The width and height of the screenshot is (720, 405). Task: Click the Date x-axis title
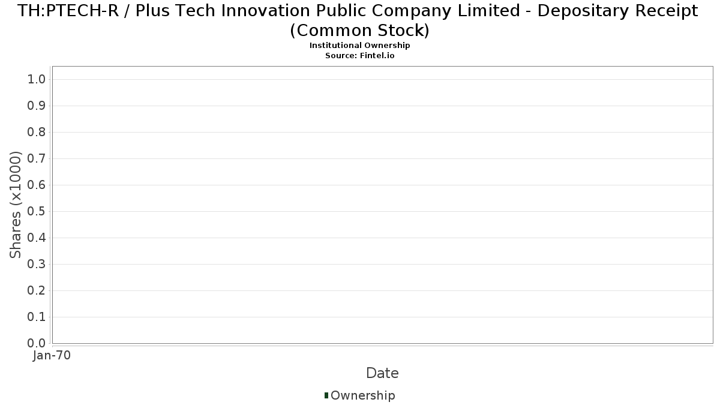click(x=382, y=373)
